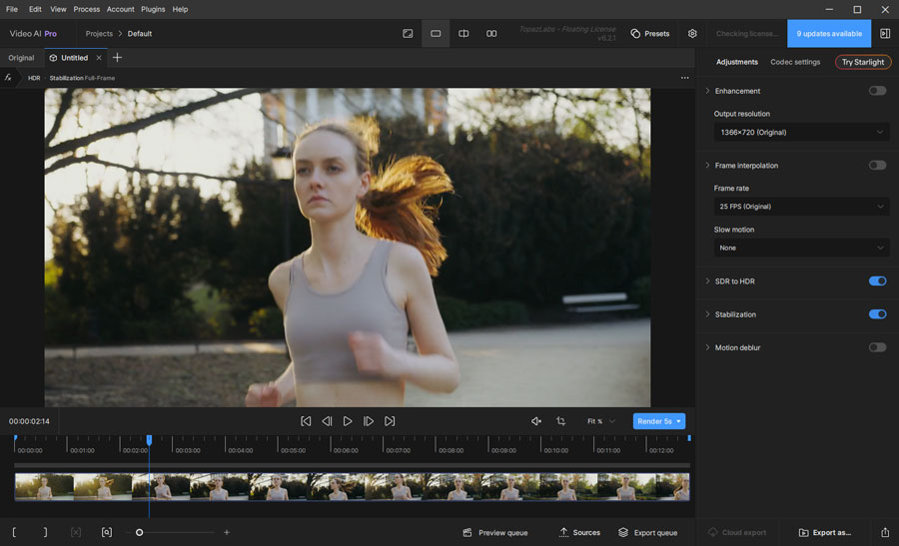Open the settings gear icon
The width and height of the screenshot is (899, 546).
[692, 33]
